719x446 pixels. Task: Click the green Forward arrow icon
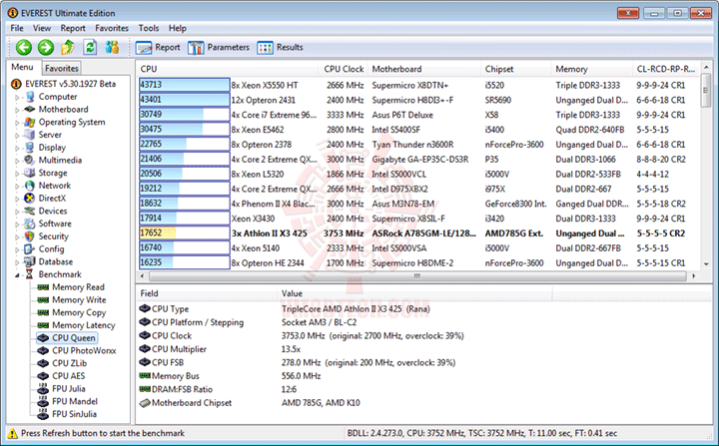(45, 47)
